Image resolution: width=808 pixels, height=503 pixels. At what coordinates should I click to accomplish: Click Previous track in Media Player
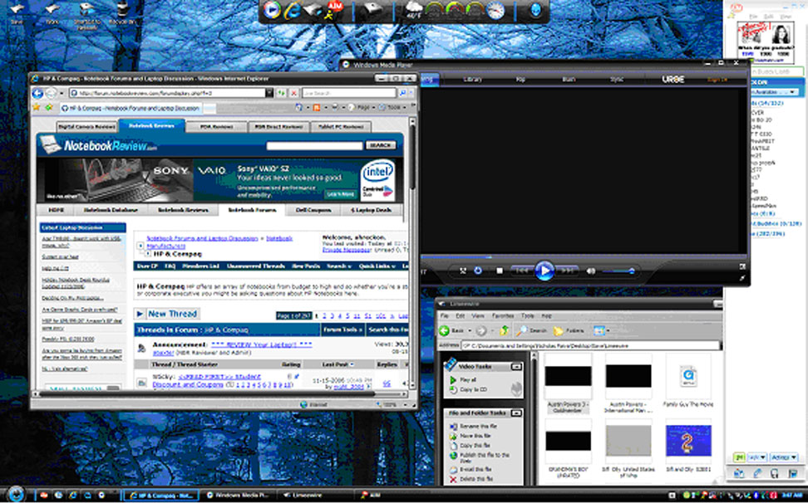[x=522, y=271]
